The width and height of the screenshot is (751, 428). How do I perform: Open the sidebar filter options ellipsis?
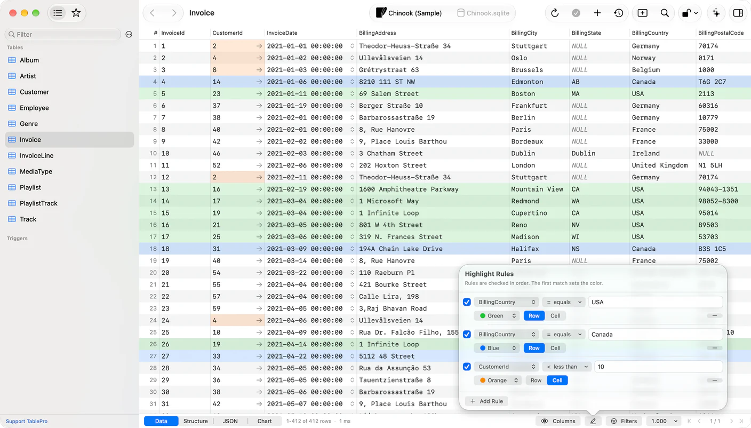pos(129,35)
